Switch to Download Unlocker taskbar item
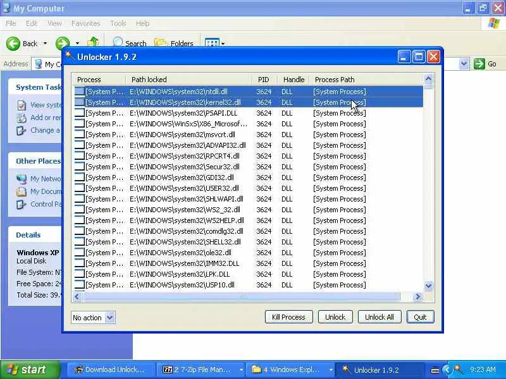Viewport: 506px width, 379px height. click(110, 370)
